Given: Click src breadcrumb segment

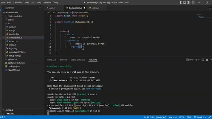Looking at the screenshot, I should 48,13.
